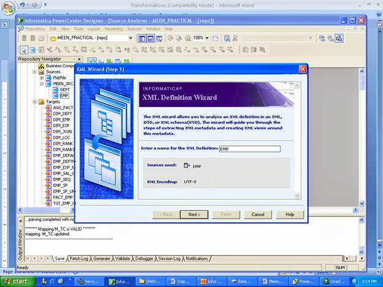Switch to the Servi... taskbar button

click(88, 281)
